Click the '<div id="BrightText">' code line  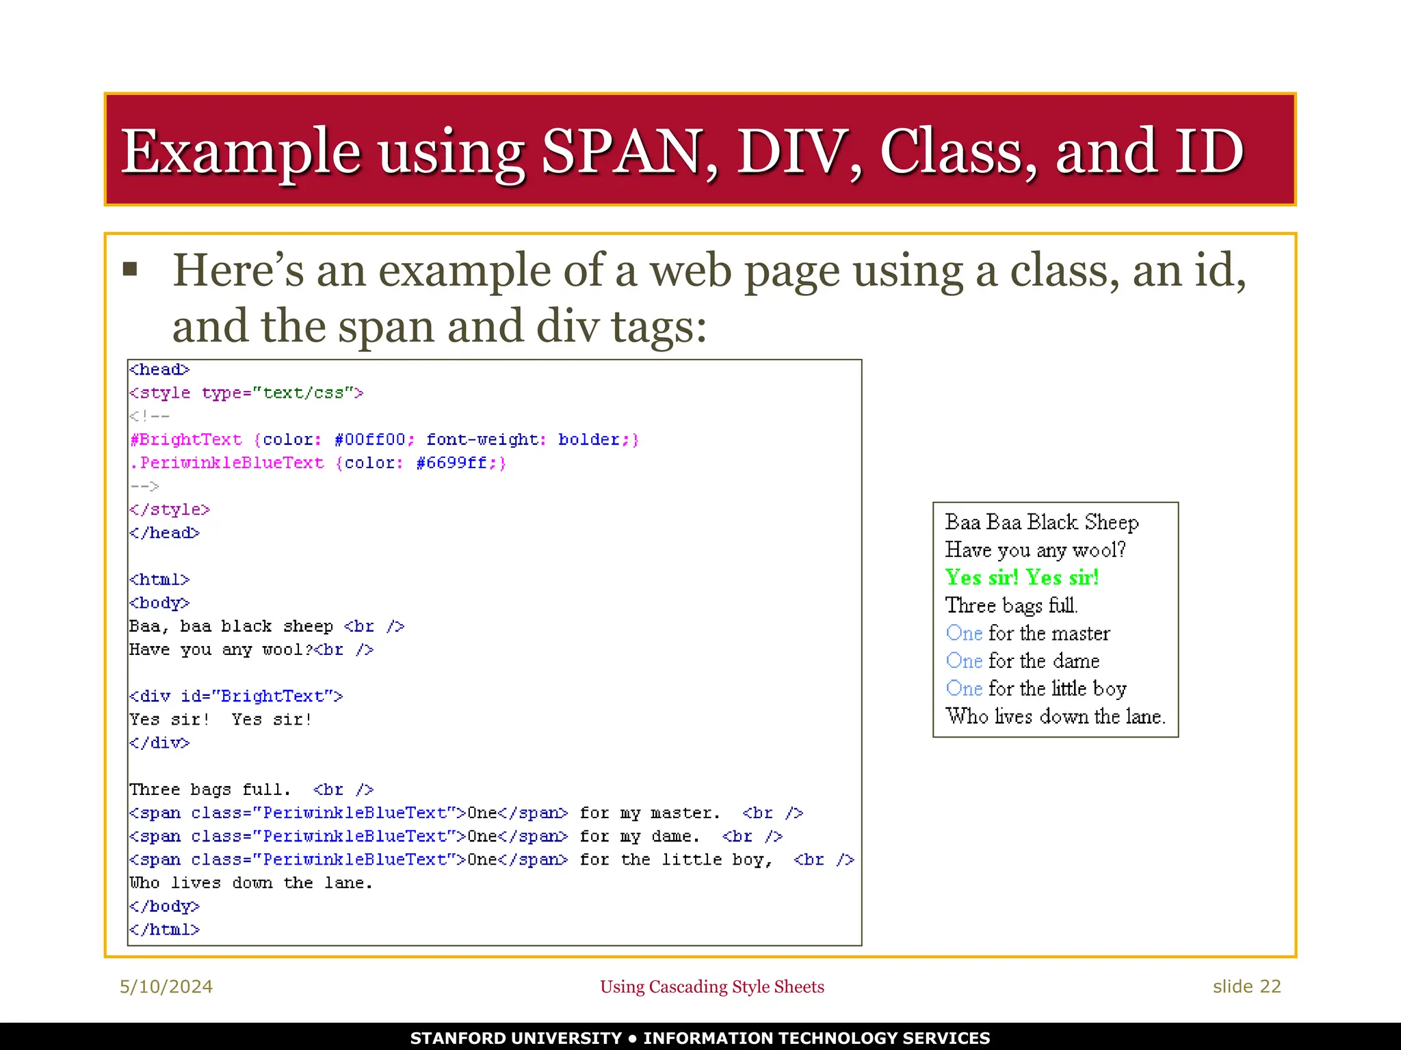pyautogui.click(x=236, y=696)
